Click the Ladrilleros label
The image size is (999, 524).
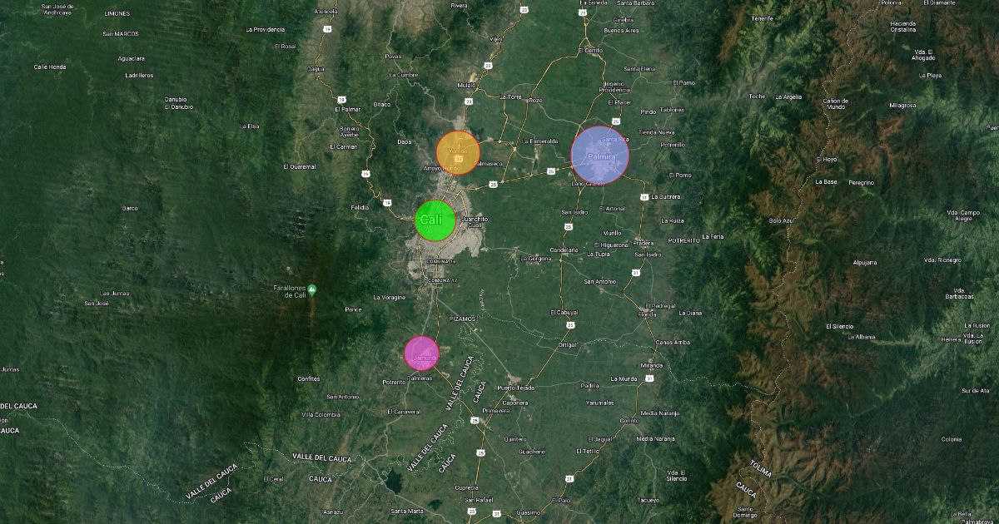[139, 75]
